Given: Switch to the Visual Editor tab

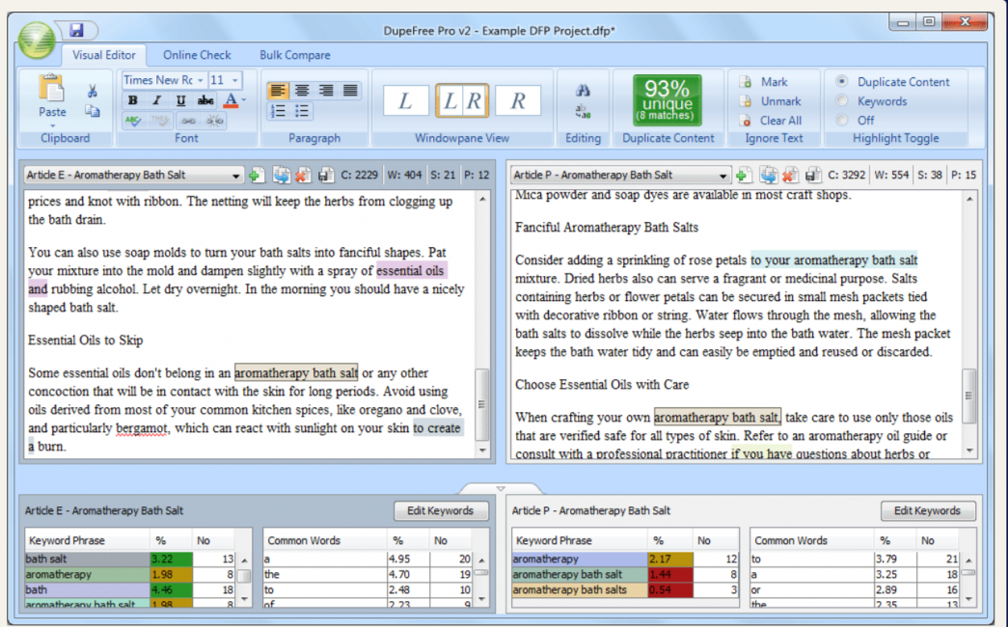Looking at the screenshot, I should click(x=103, y=55).
